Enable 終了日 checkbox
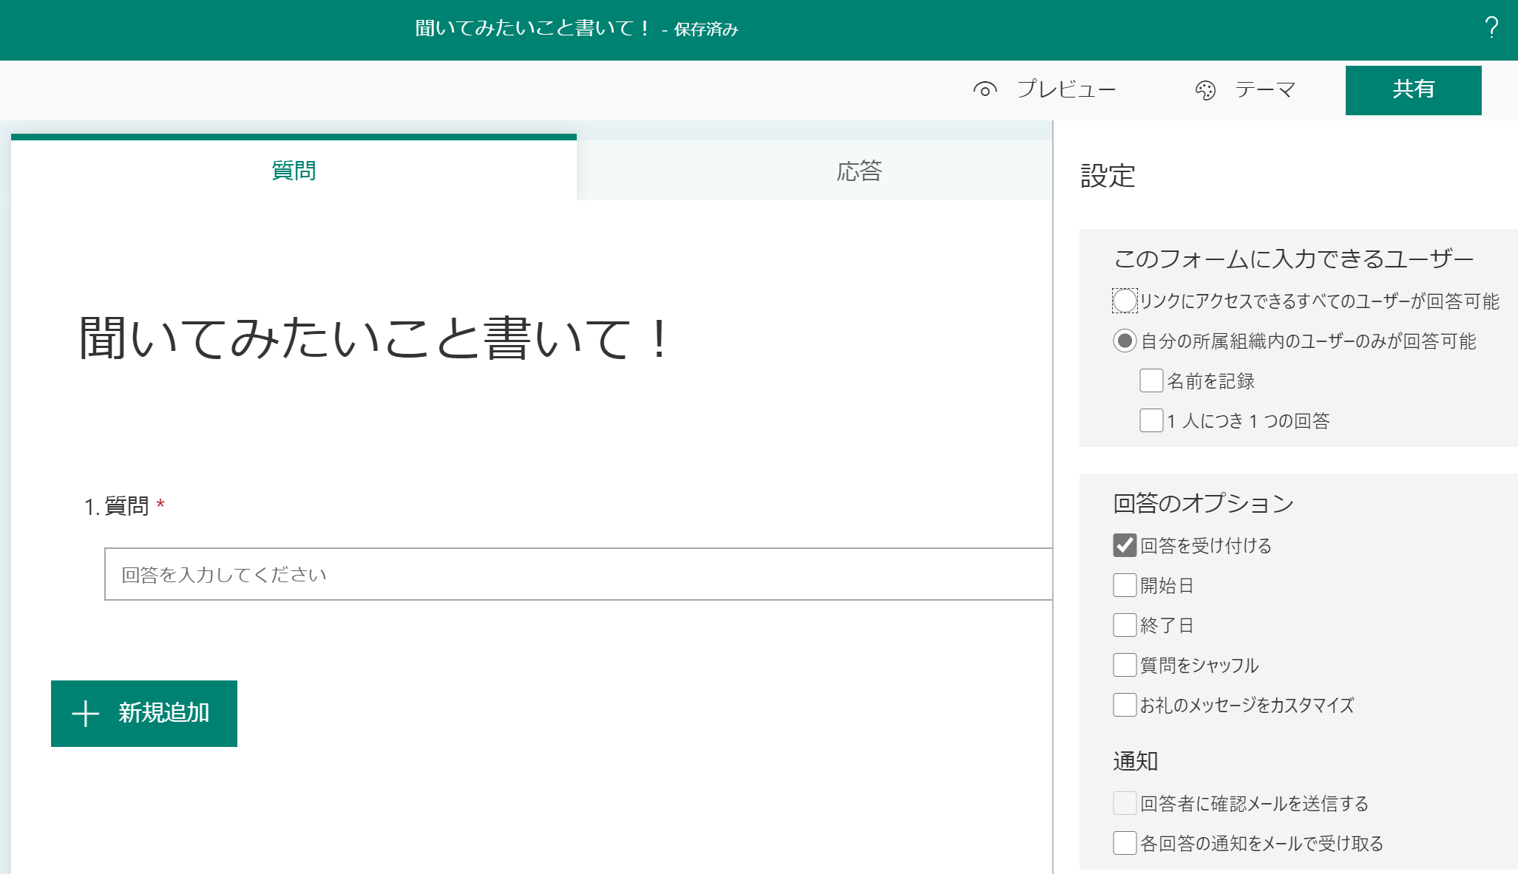1518x874 pixels. 1125,625
